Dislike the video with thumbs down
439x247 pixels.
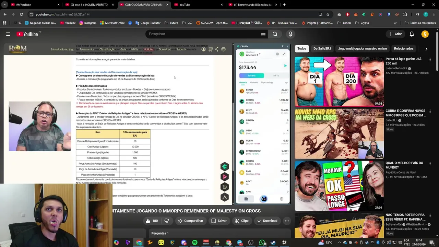tap(167, 221)
